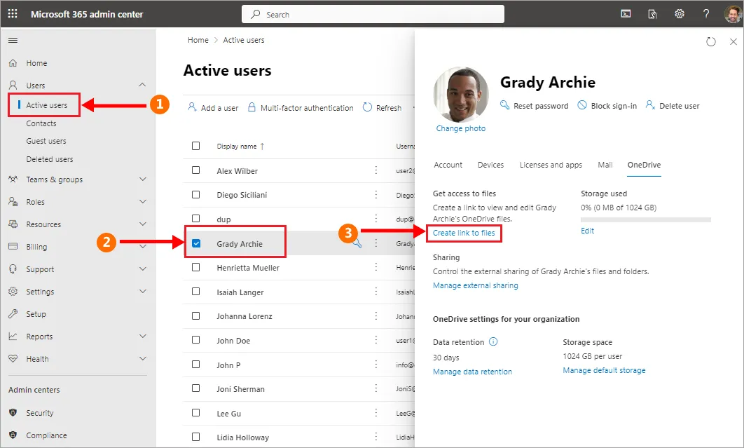Click the Security shield icon
744x448 pixels.
(13, 412)
